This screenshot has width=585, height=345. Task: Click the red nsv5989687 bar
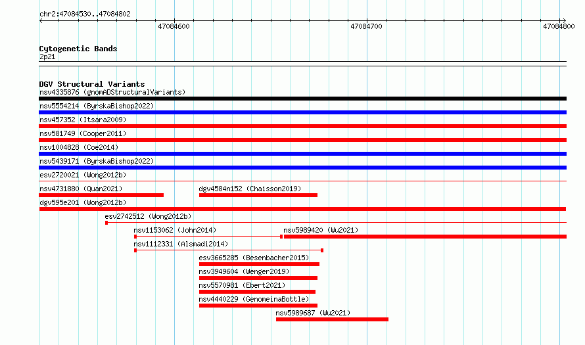point(332,319)
